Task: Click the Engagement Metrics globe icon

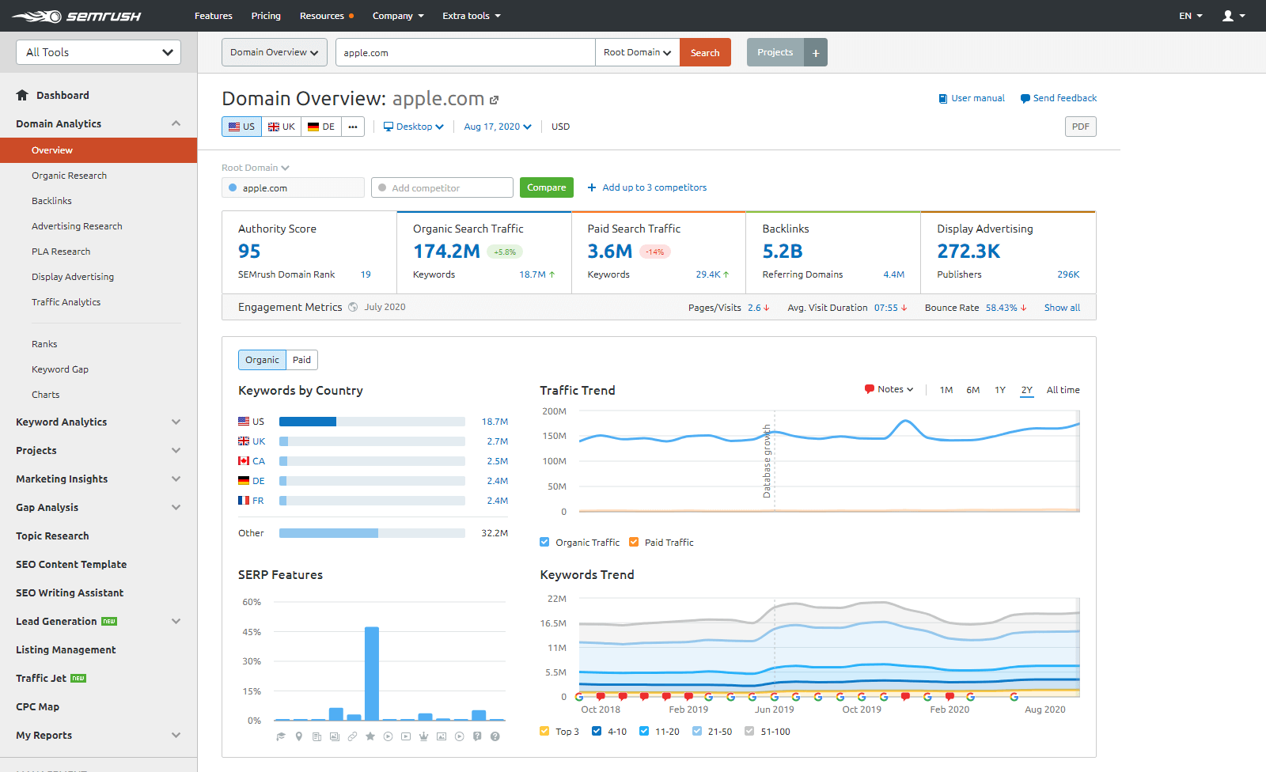Action: (x=353, y=307)
